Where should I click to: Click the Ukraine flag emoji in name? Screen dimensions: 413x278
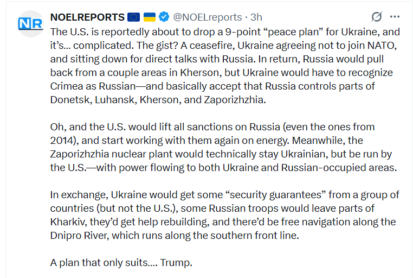pyautogui.click(x=150, y=17)
